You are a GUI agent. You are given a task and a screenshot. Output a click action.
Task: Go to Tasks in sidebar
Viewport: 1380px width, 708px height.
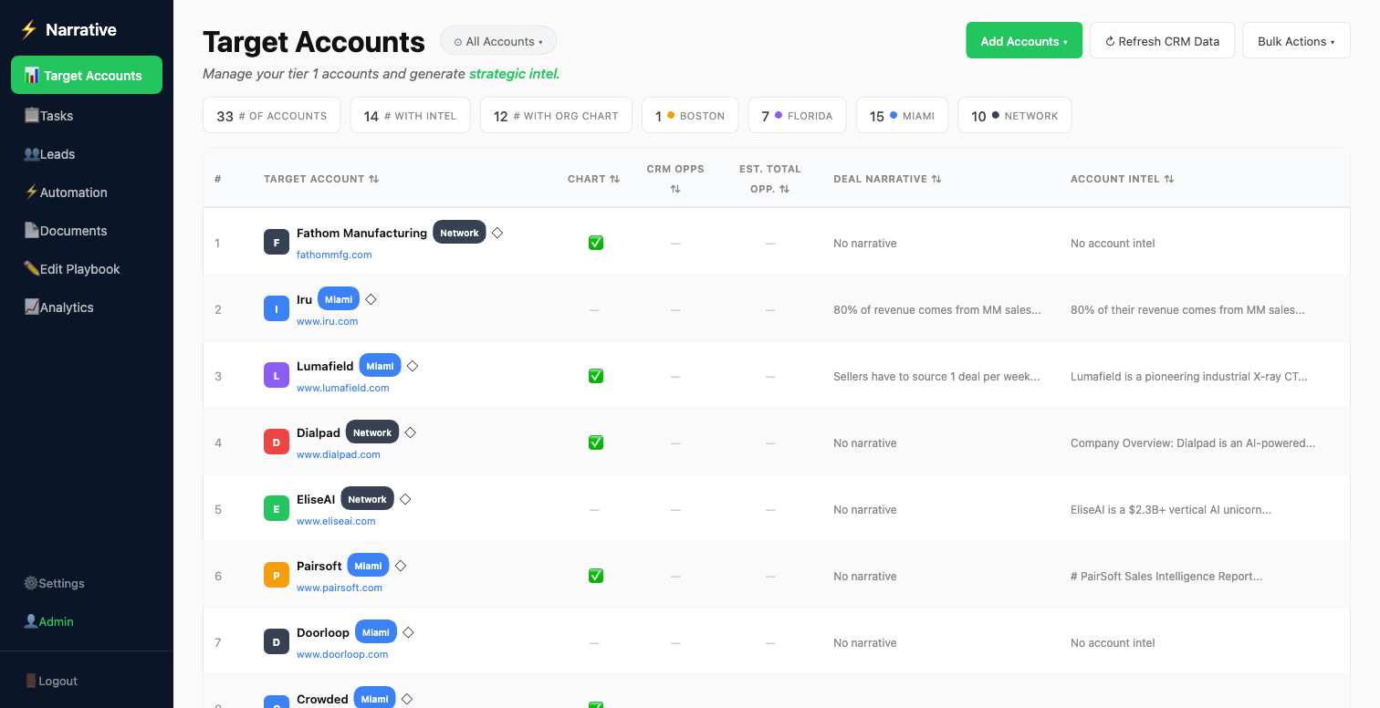[87, 116]
